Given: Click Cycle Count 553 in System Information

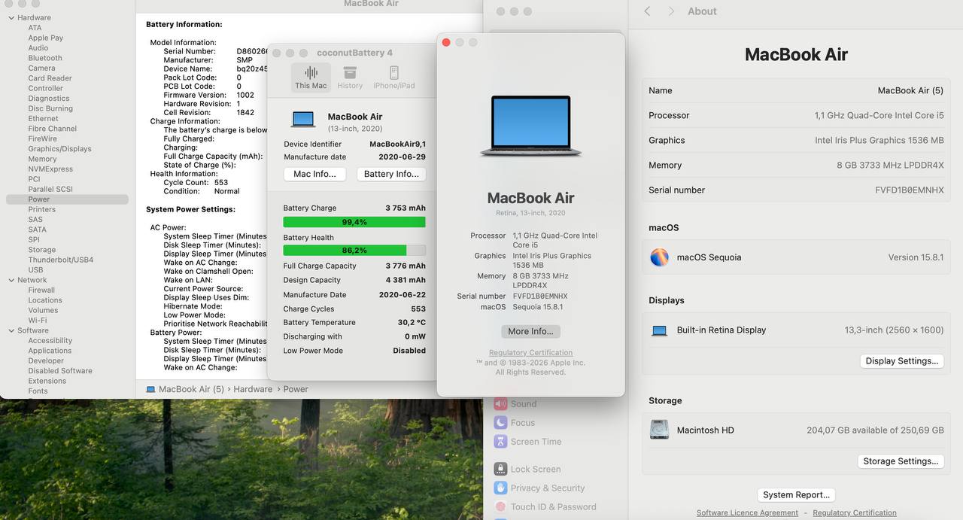Looking at the screenshot, I should tap(220, 183).
